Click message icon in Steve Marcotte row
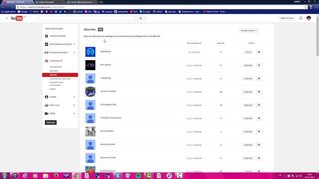Screen dimensions: 319x179 pyautogui.click(x=259, y=145)
